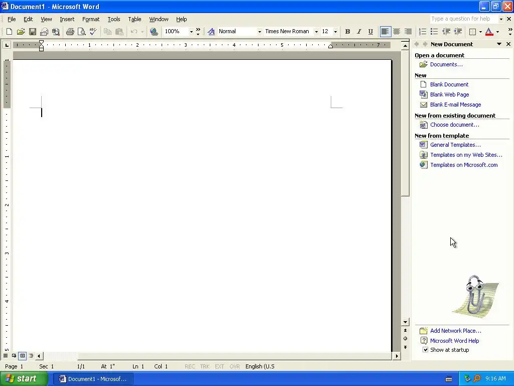Open the Font Color dropdown arrow
The height and width of the screenshot is (386, 514).
(497, 32)
